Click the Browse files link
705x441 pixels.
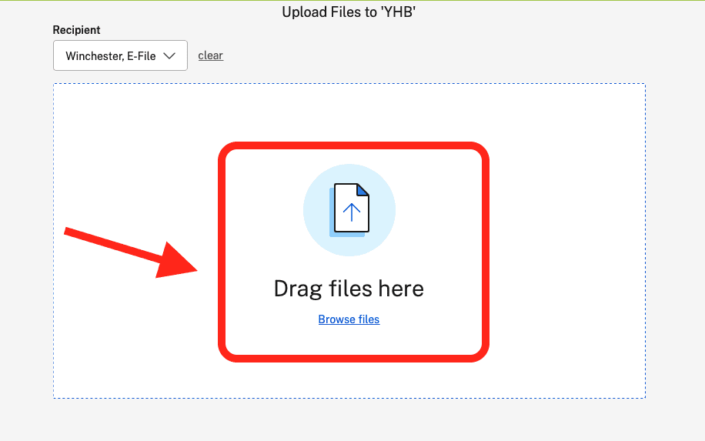[349, 319]
